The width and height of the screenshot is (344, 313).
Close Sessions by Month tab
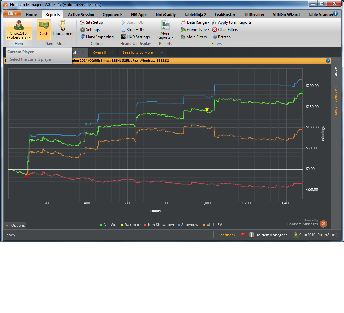point(162,52)
